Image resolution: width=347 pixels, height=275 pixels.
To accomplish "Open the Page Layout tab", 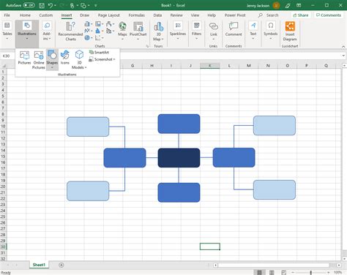I will point(109,15).
